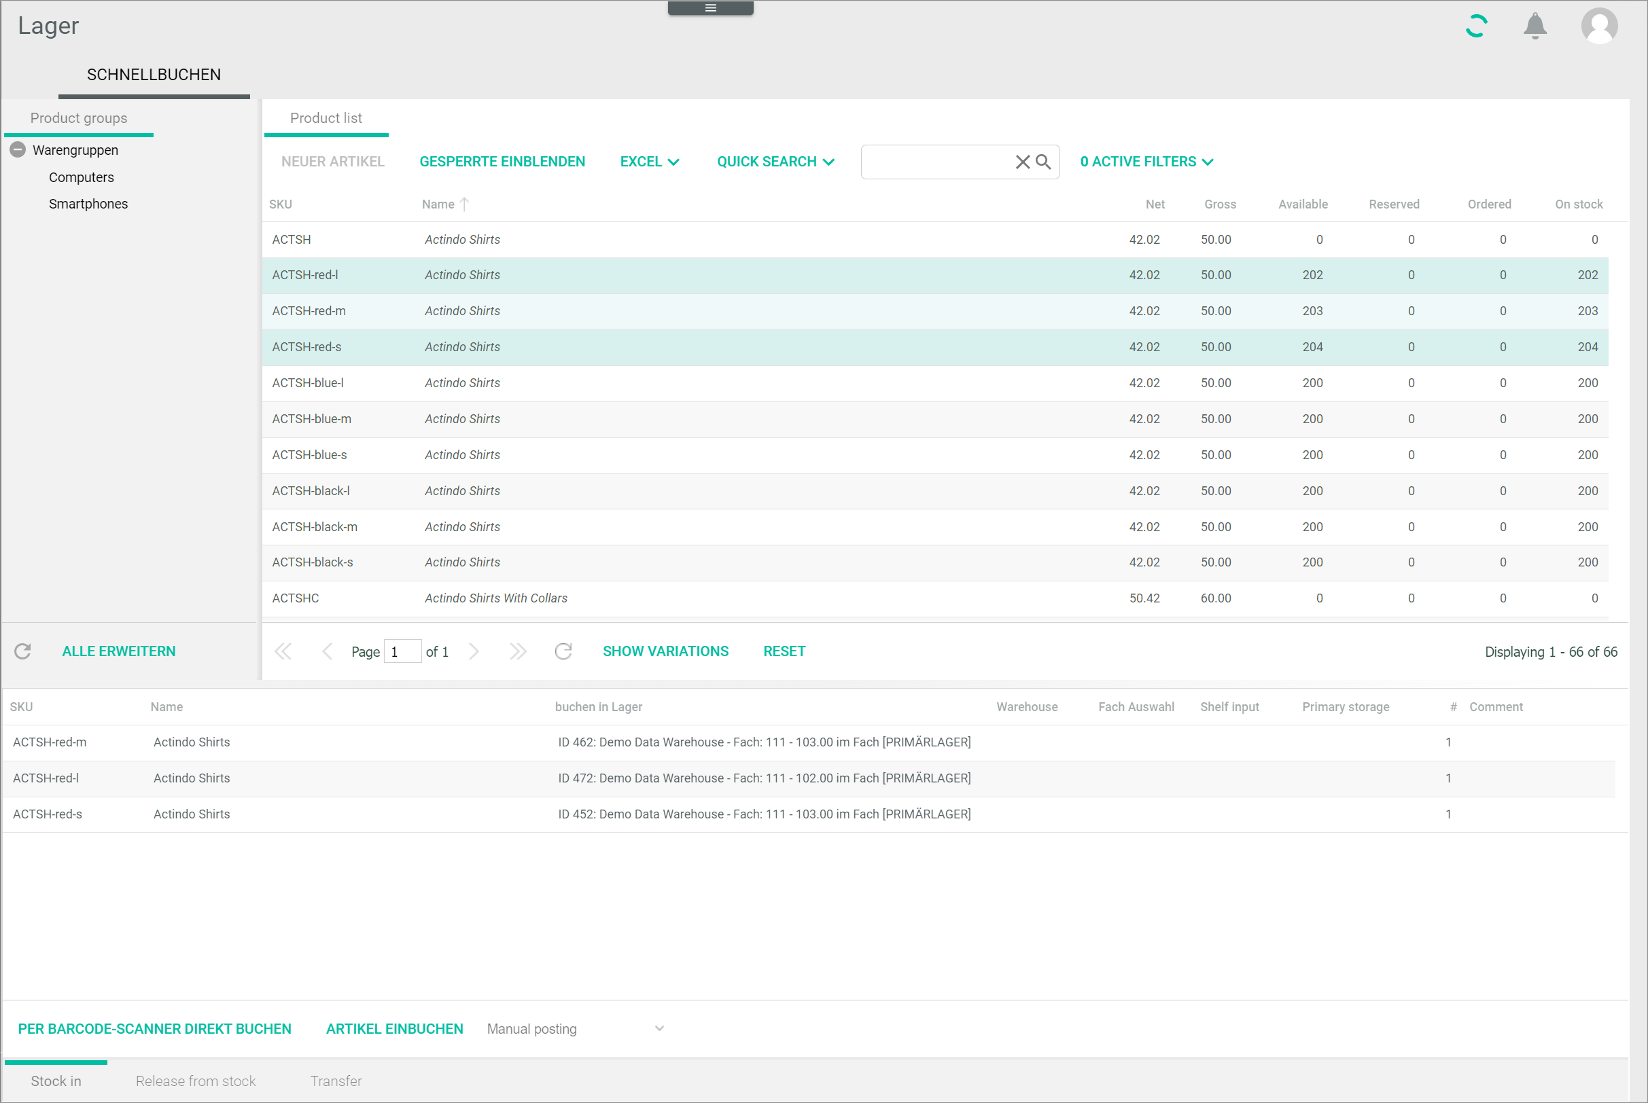Click ALLE ERWEITERN button

pyautogui.click(x=119, y=651)
